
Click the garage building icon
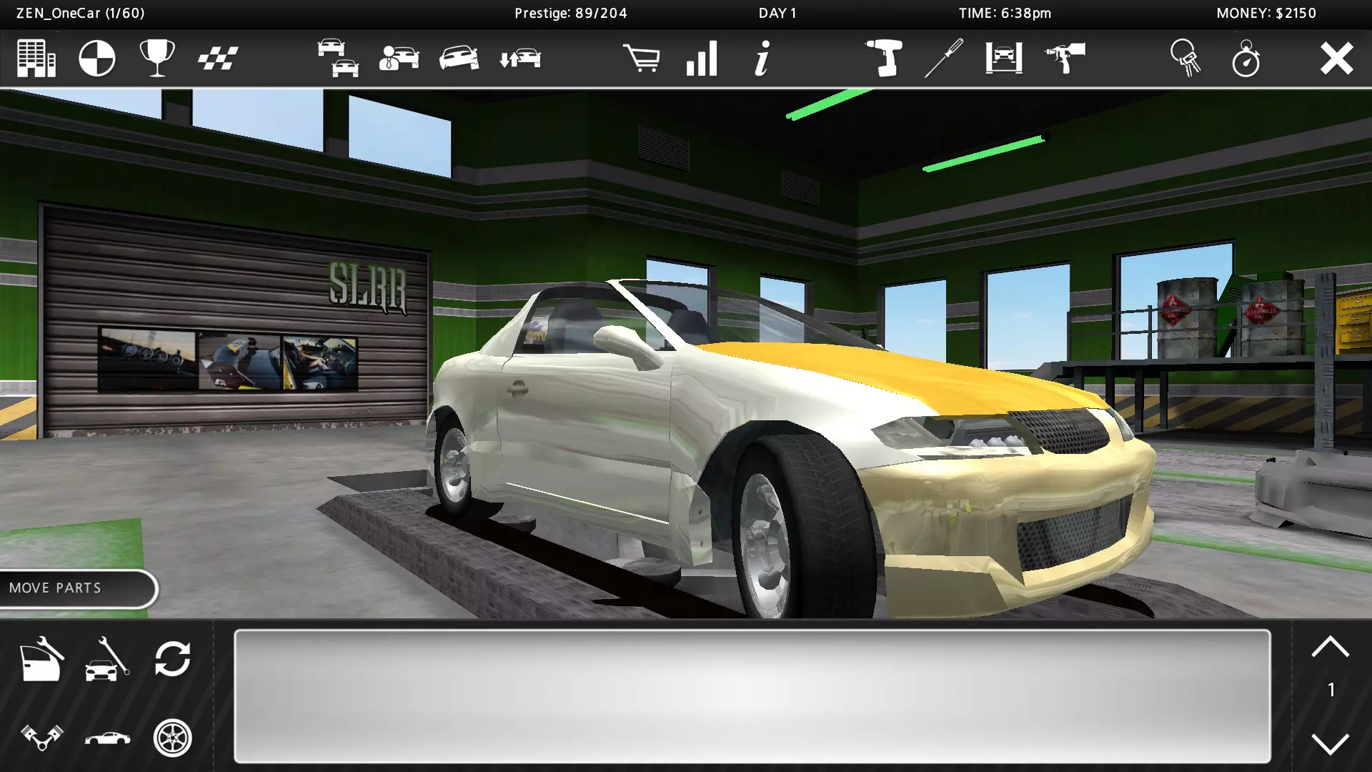[36, 58]
